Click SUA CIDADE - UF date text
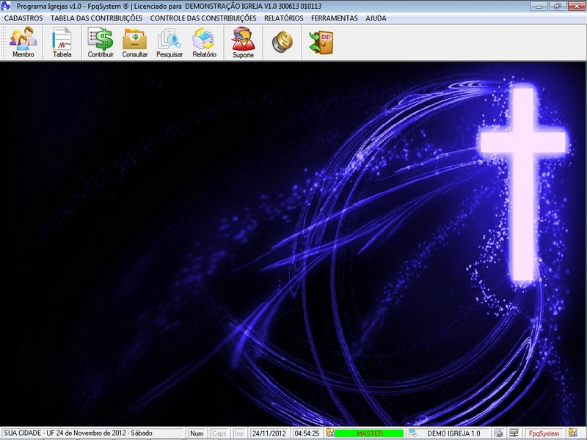The image size is (587, 440). tap(78, 433)
